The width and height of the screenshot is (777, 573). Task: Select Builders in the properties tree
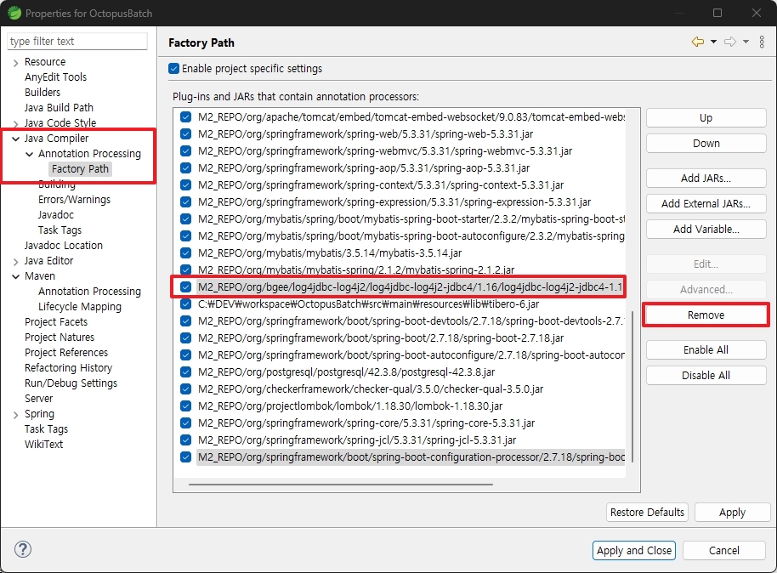(x=43, y=92)
